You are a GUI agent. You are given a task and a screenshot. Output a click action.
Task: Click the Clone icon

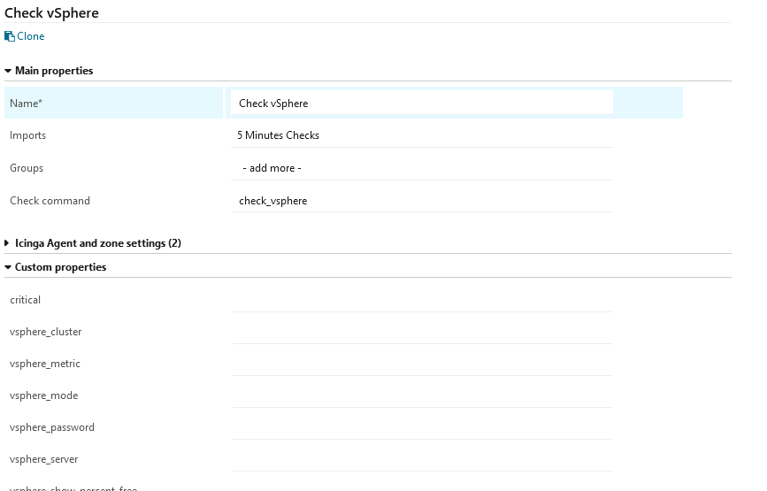[10, 36]
